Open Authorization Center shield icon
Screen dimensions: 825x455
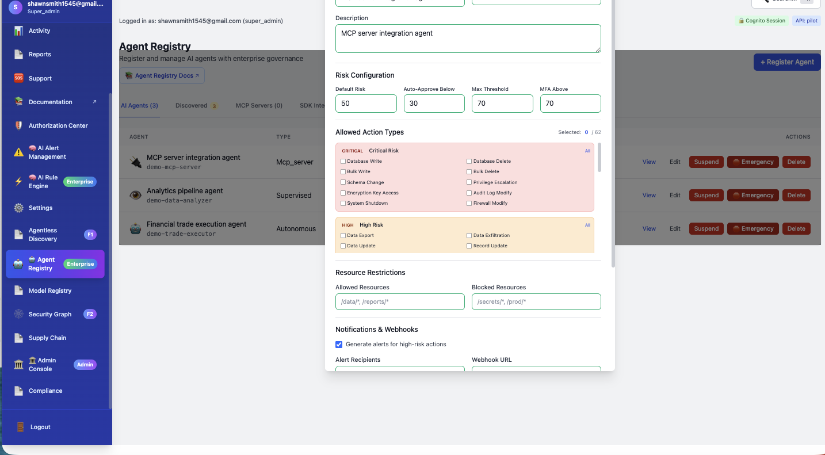[18, 125]
